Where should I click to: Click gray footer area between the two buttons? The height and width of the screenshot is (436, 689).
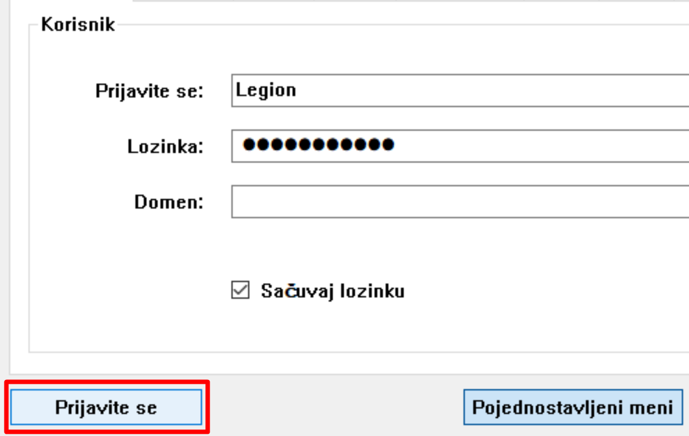click(x=334, y=407)
